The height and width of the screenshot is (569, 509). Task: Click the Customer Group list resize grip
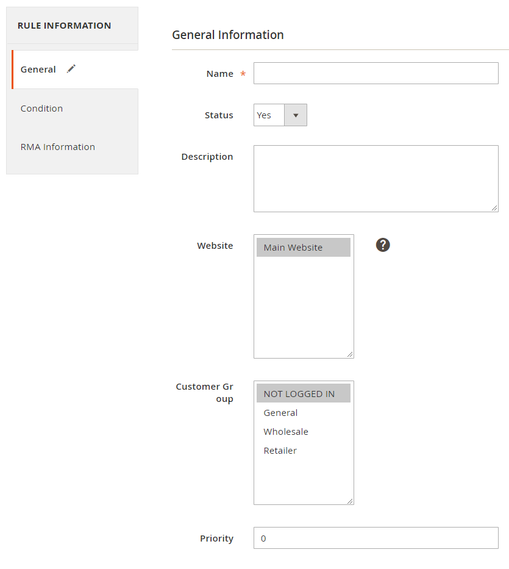(x=350, y=501)
